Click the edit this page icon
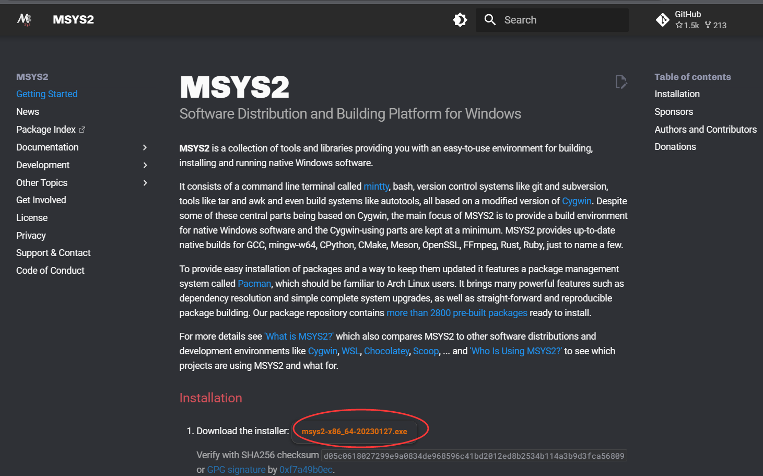The height and width of the screenshot is (476, 763). tap(620, 82)
